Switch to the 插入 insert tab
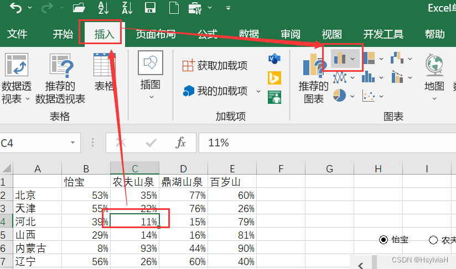This screenshot has width=456, height=269. click(x=104, y=34)
